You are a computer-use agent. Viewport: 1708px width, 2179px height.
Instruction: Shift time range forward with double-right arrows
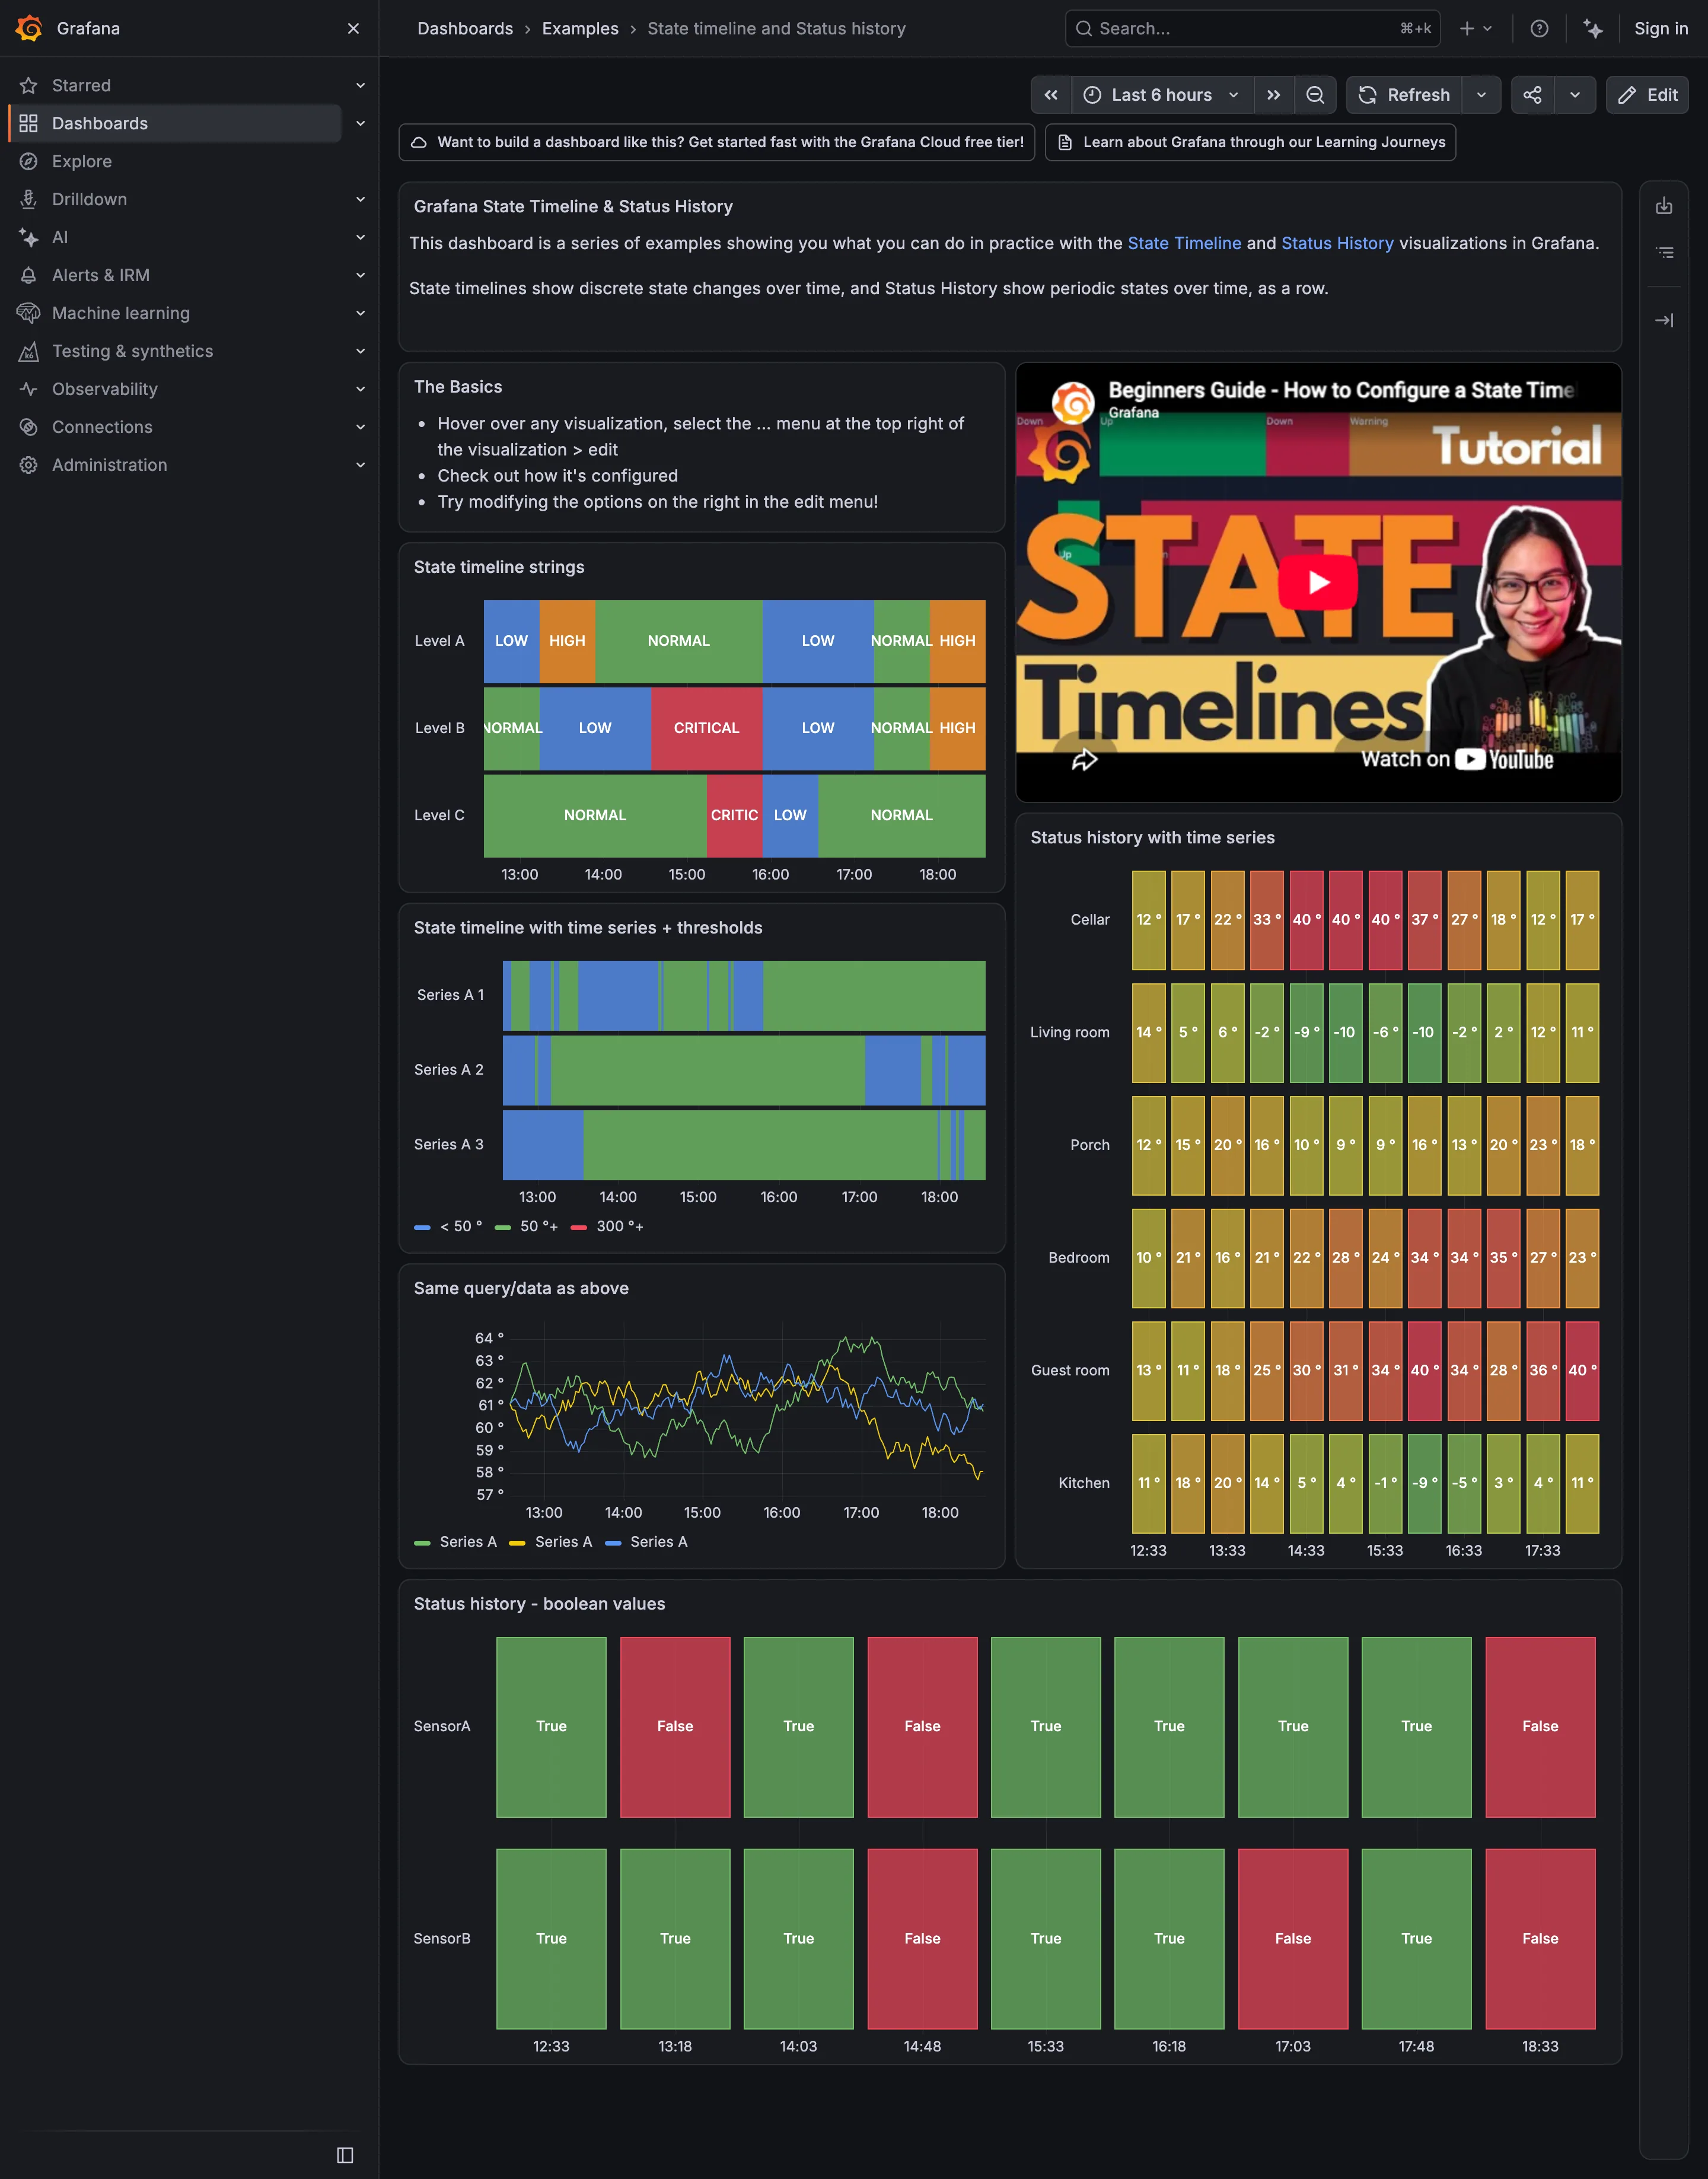[1273, 95]
